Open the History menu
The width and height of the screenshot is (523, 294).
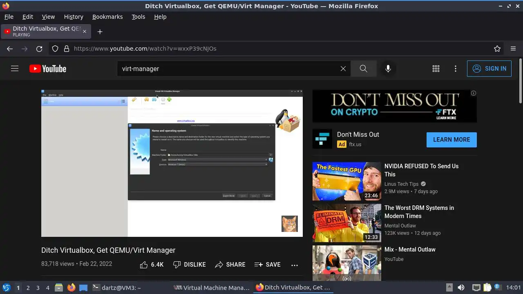tap(74, 17)
